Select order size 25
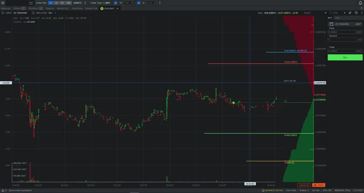 [x=57, y=3]
